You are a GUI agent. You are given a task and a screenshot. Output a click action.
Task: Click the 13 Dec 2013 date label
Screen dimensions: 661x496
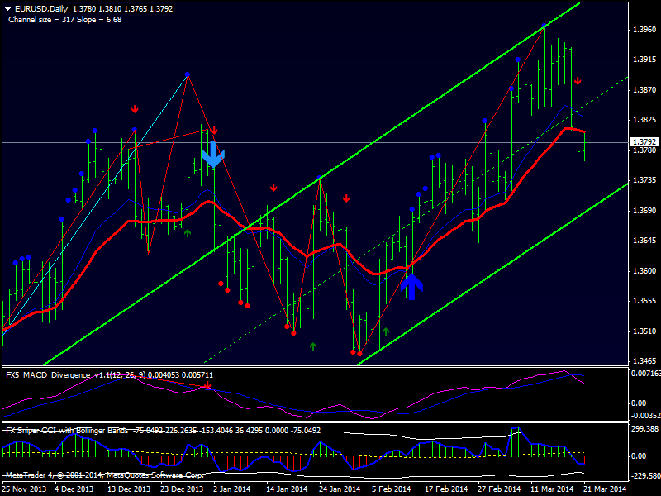129,489
